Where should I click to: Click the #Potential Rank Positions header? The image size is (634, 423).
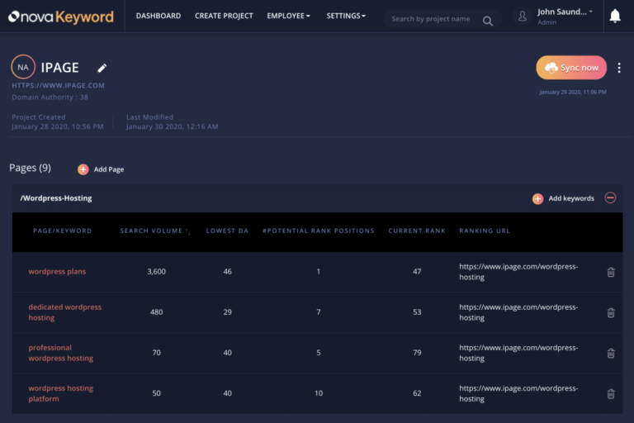tap(318, 231)
